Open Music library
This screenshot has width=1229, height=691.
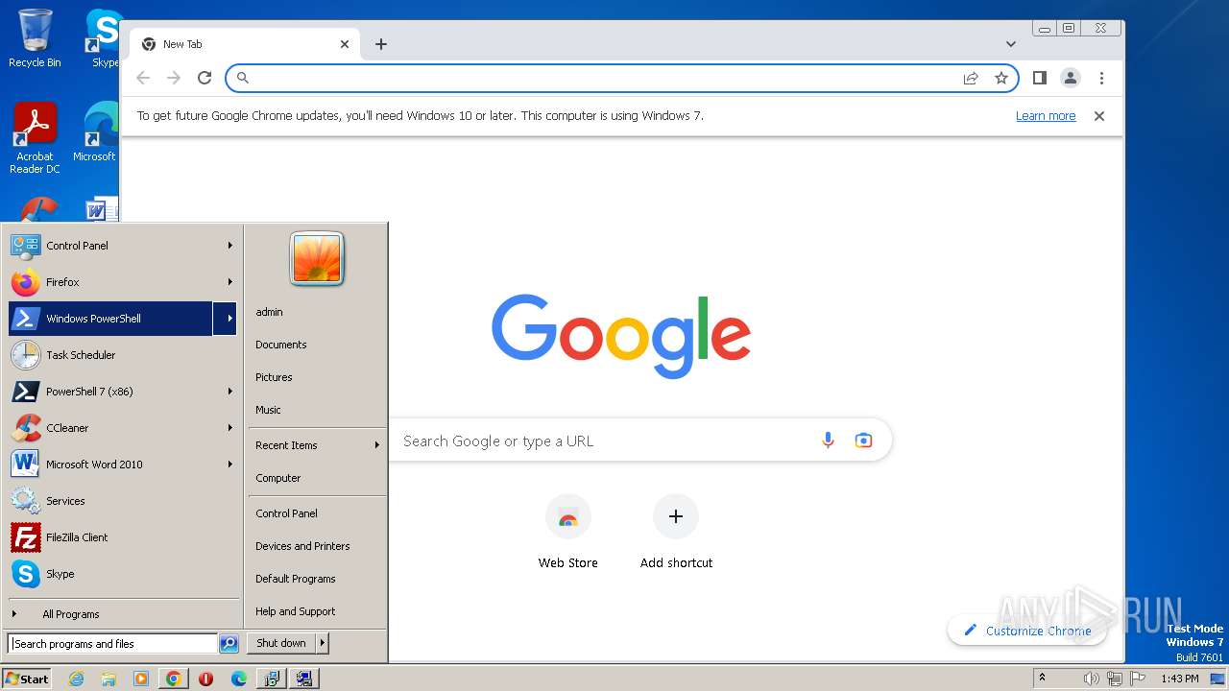(x=317, y=410)
